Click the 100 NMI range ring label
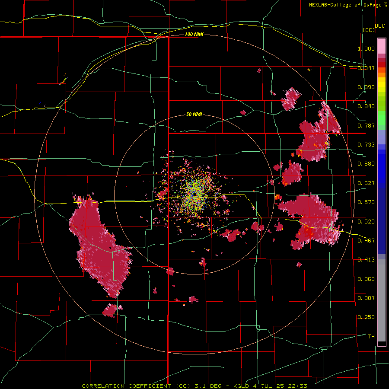Image resolution: width=389 pixels, height=389 pixels. point(194,34)
